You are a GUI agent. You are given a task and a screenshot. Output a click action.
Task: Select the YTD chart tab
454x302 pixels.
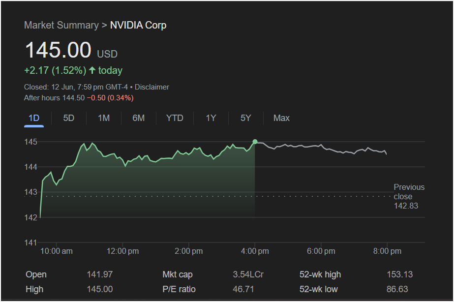pyautogui.click(x=175, y=118)
